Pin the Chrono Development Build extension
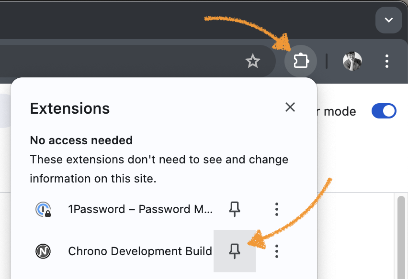This screenshot has width=408, height=279. coord(234,251)
